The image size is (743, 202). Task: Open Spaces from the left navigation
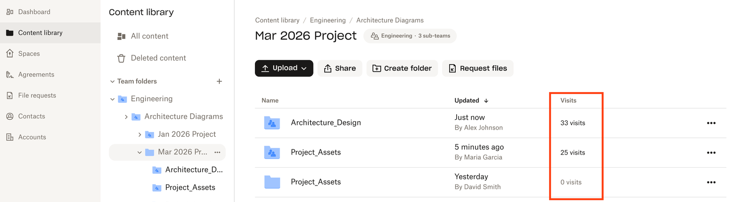coord(29,54)
